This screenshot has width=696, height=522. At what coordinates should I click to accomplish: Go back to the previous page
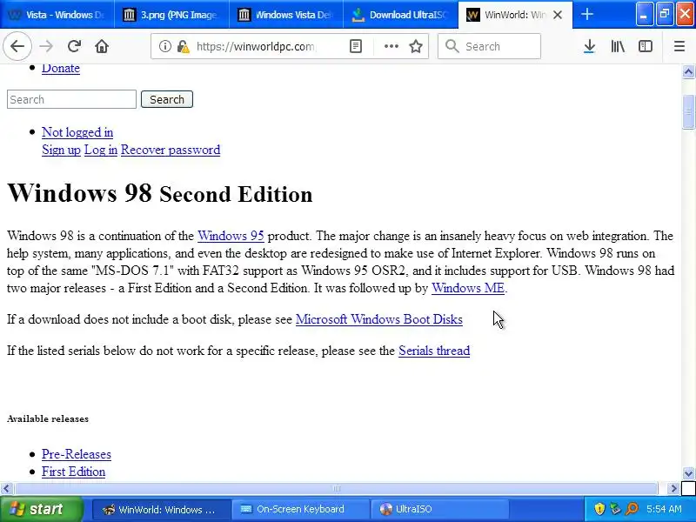(x=17, y=46)
